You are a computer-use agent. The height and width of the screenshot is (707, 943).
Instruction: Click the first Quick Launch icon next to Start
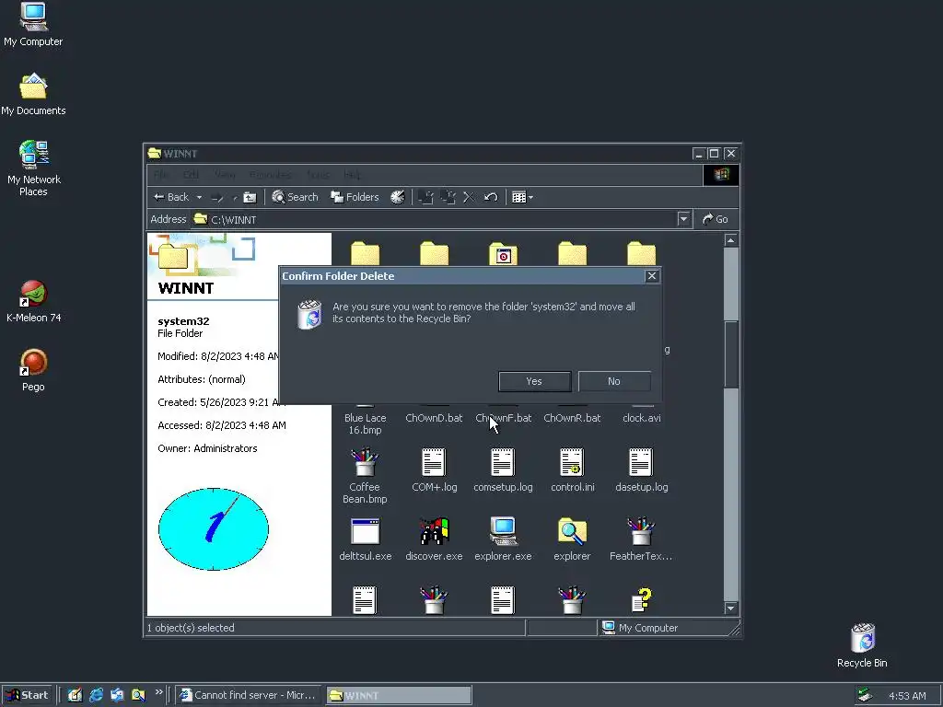(75, 695)
